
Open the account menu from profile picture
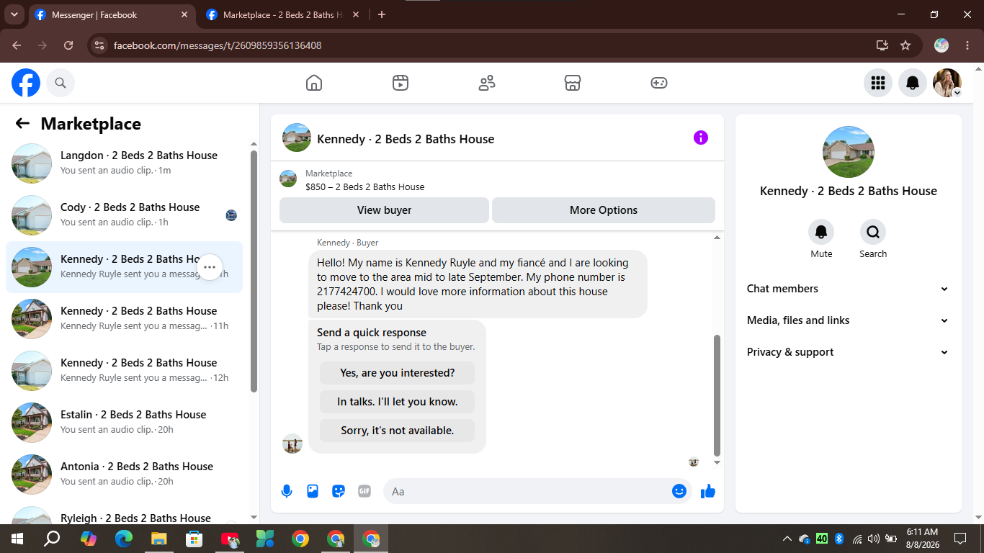[947, 83]
